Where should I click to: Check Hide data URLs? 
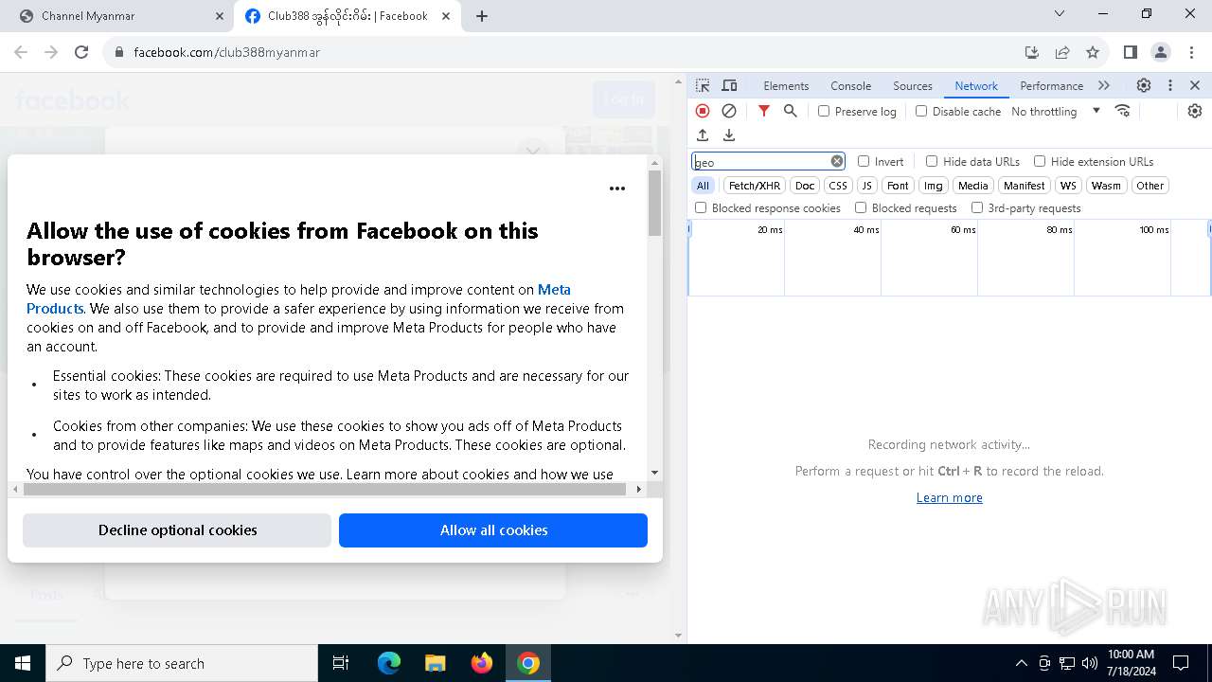pyautogui.click(x=932, y=161)
